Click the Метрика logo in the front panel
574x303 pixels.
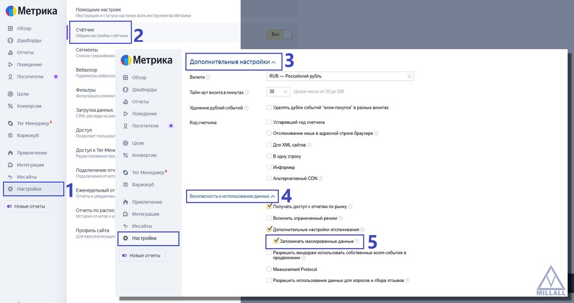[x=146, y=60]
